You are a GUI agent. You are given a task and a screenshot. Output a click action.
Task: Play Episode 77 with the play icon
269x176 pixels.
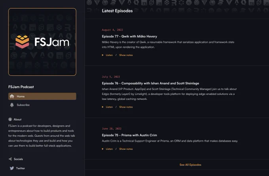[x=102, y=55]
